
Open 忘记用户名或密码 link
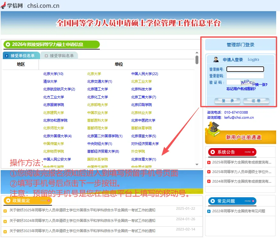[x=241, y=89]
